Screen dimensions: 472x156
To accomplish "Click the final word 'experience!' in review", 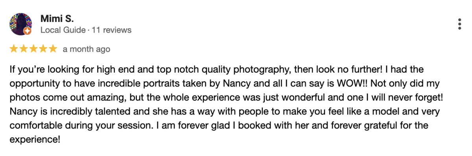I will tap(35, 139).
